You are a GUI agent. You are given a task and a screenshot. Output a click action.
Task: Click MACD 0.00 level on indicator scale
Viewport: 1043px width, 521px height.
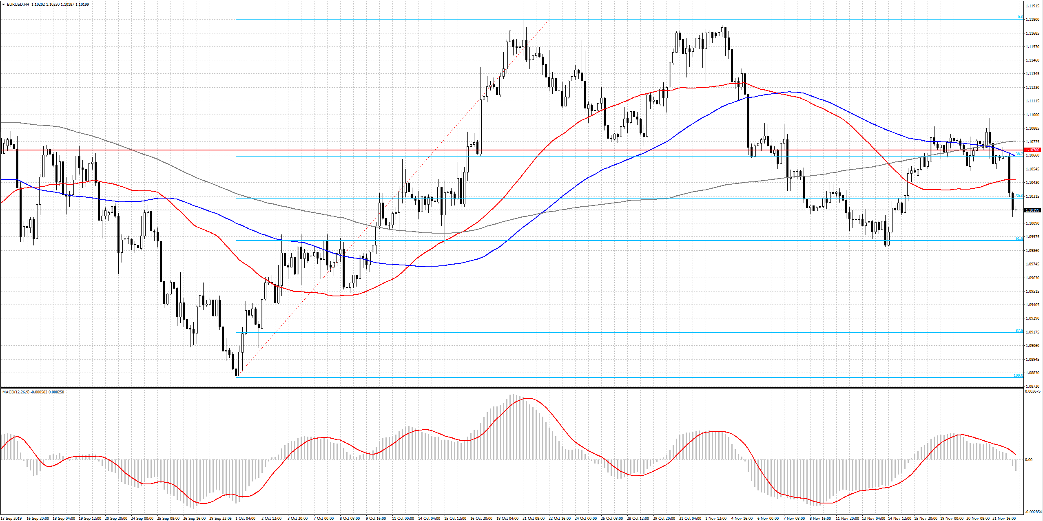[x=1029, y=459]
